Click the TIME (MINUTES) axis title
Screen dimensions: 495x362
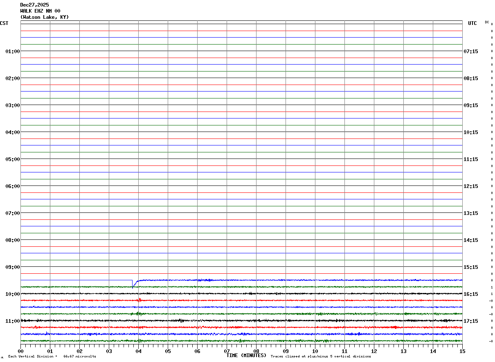(246, 355)
